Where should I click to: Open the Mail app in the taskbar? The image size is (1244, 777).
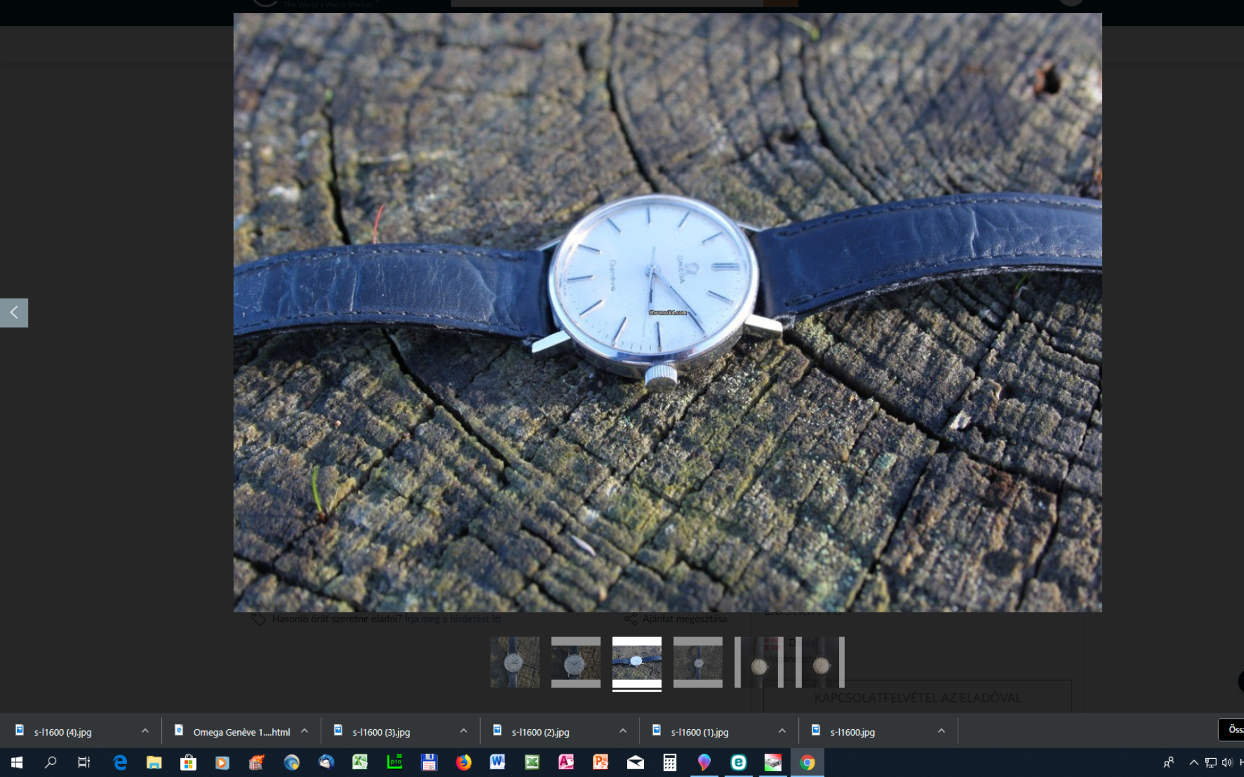636,762
